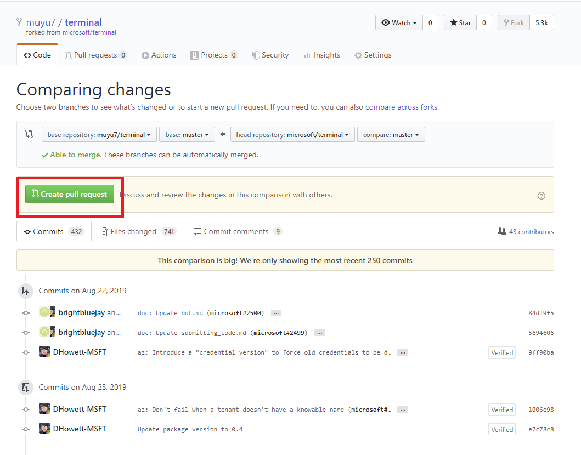Open the head repository microsoft/terminal dropdown
The height and width of the screenshot is (455, 581).
pos(292,135)
